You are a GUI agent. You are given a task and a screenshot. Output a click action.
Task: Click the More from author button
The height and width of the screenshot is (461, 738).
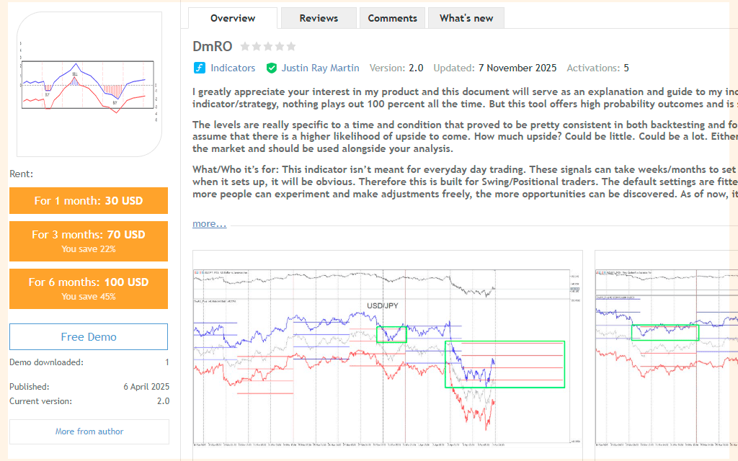coord(89,431)
